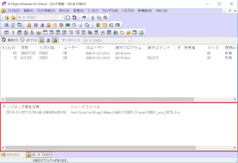
Task: Click the add database connection icon
Action: pyautogui.click(x=7, y=17)
